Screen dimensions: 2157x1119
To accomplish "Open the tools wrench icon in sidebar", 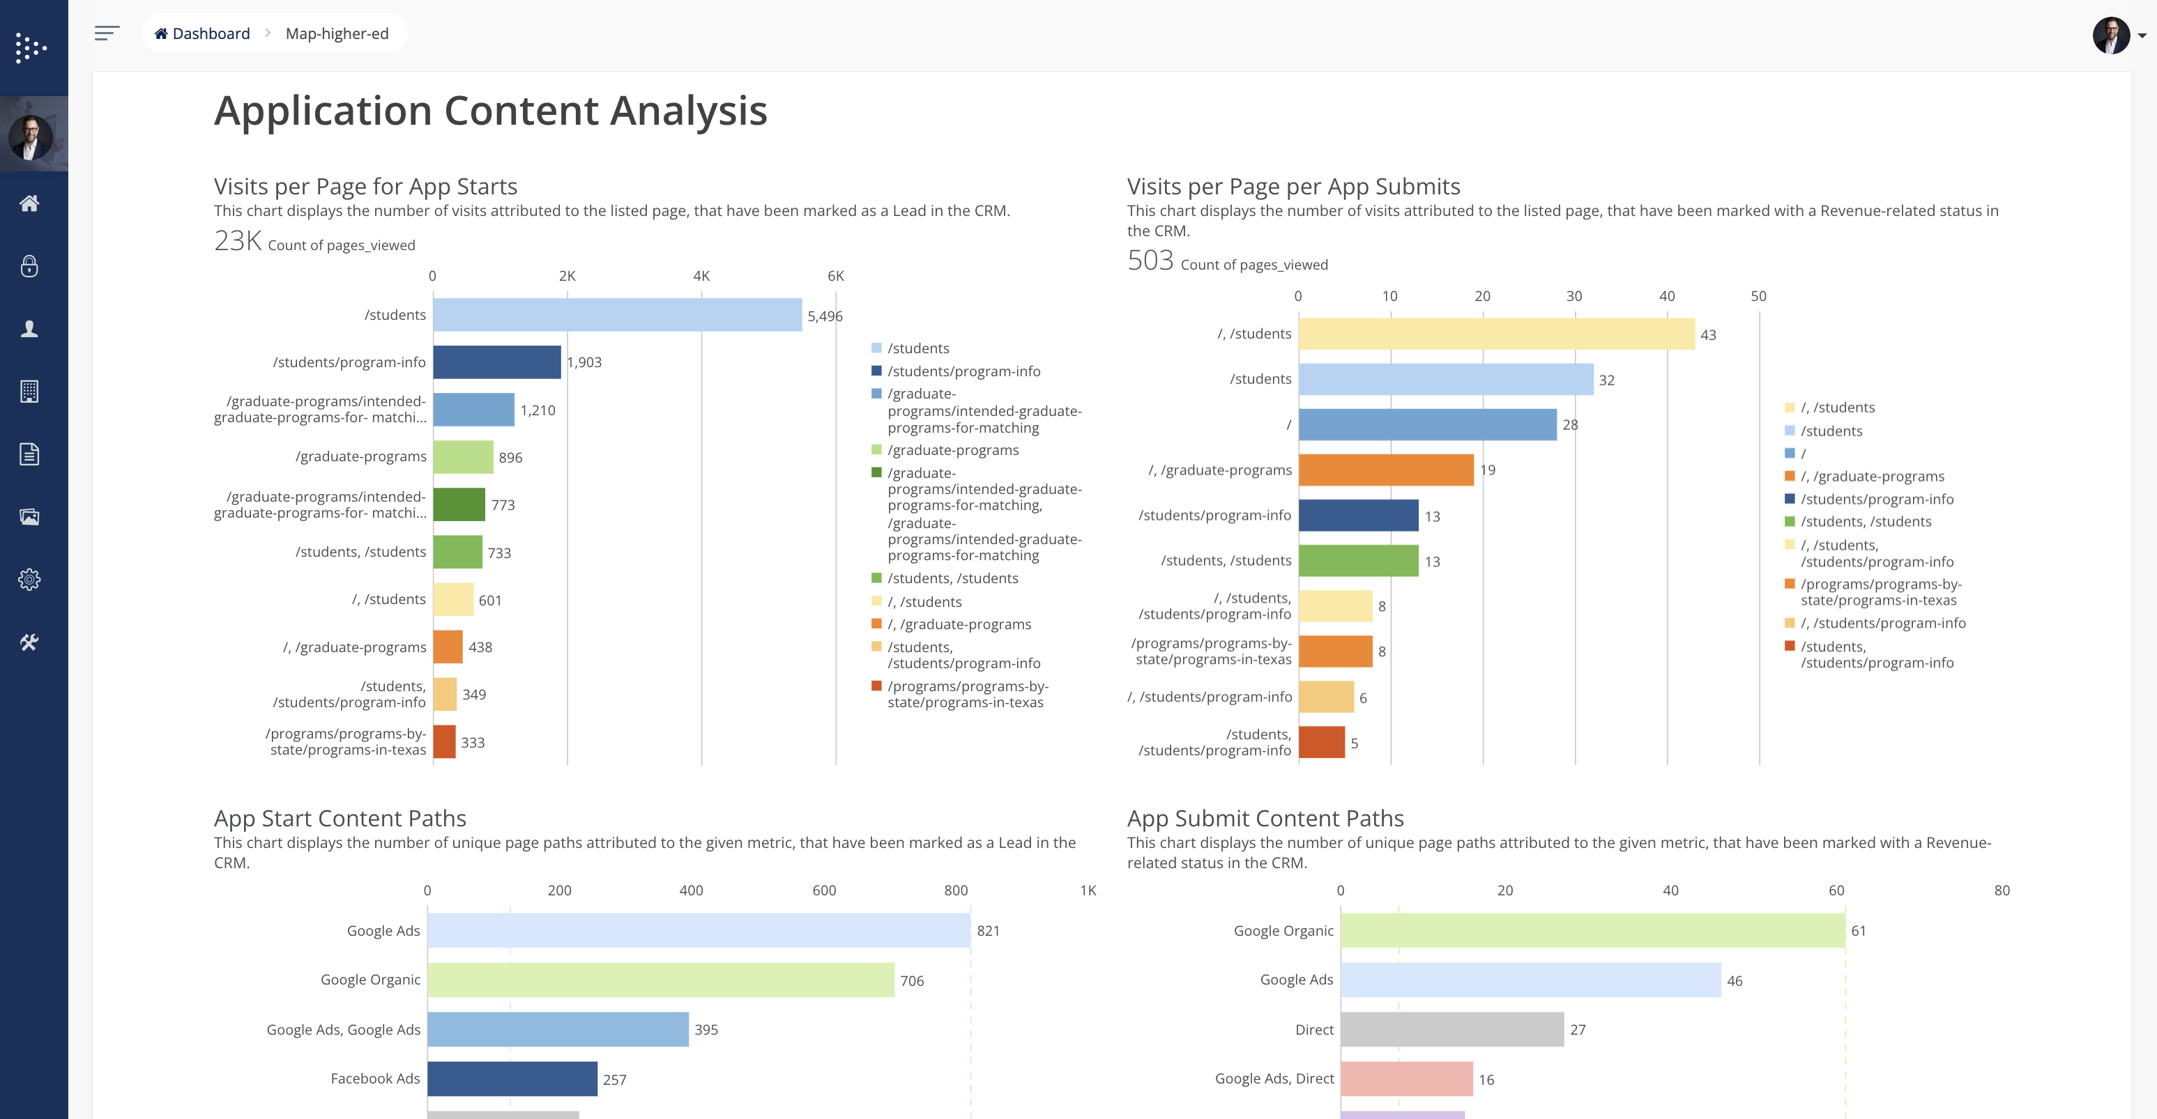I will [29, 642].
